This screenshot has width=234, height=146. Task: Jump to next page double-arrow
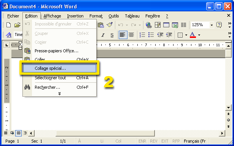[228, 127]
